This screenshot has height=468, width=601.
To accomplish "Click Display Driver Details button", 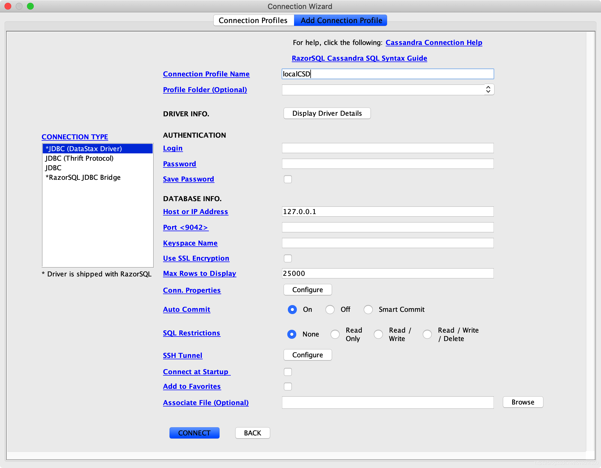I will (327, 113).
